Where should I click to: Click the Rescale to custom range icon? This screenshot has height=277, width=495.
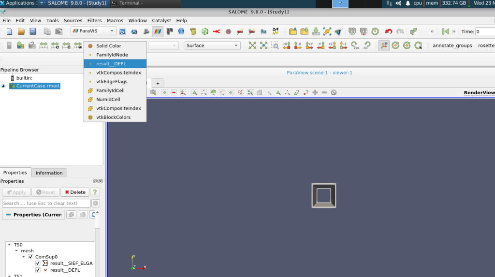tap(55, 45)
